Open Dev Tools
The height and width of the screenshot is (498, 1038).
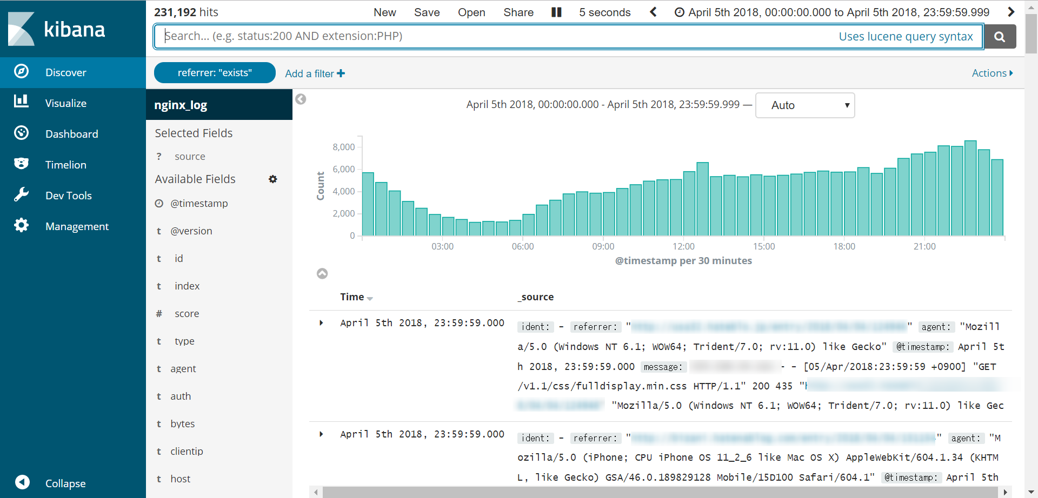coord(68,195)
